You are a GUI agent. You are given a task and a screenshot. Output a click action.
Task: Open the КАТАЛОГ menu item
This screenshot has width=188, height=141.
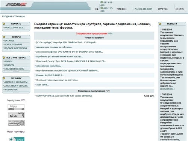pos(9,41)
